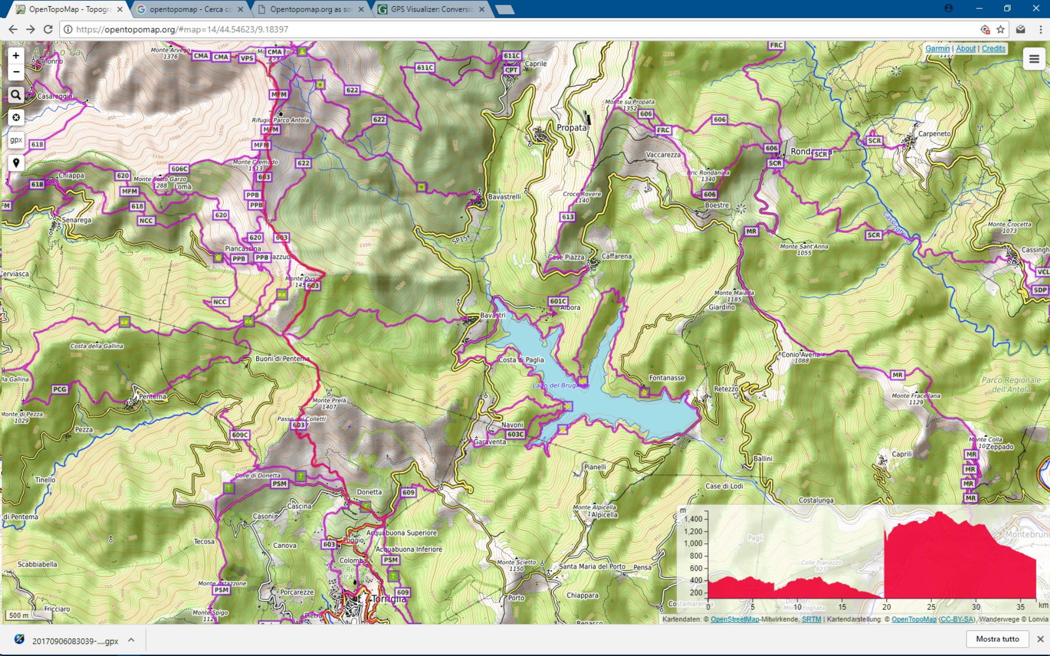This screenshot has width=1050, height=656.
Task: Select the OpenTopoMap tab
Action: tap(69, 9)
